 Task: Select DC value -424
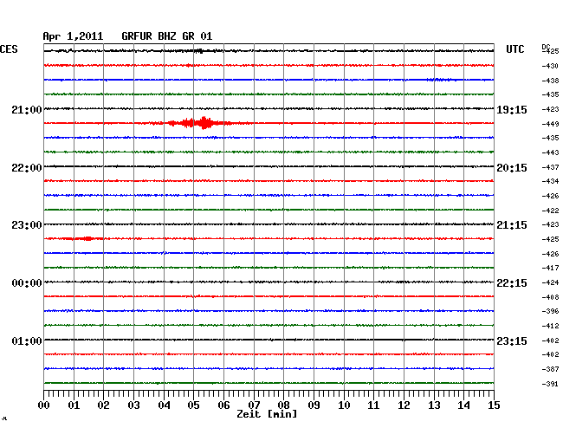(x=550, y=282)
